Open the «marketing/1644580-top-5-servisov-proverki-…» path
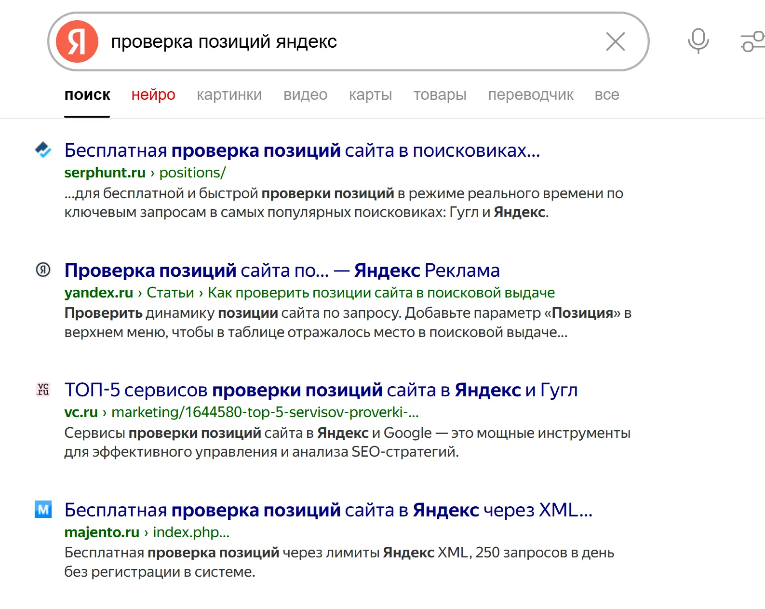 point(265,412)
